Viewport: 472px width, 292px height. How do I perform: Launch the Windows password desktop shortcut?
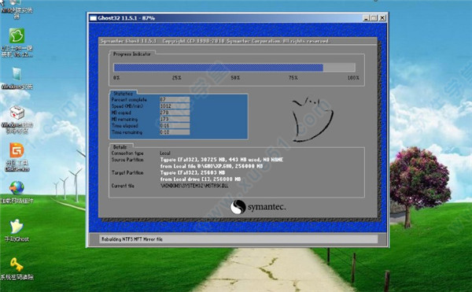pyautogui.click(x=17, y=74)
